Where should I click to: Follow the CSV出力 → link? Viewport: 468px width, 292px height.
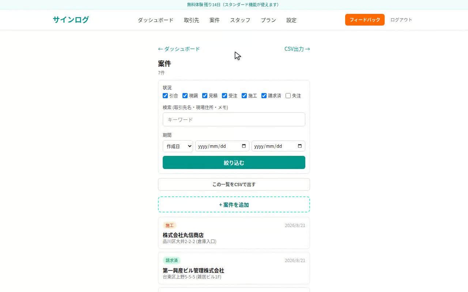tap(297, 49)
